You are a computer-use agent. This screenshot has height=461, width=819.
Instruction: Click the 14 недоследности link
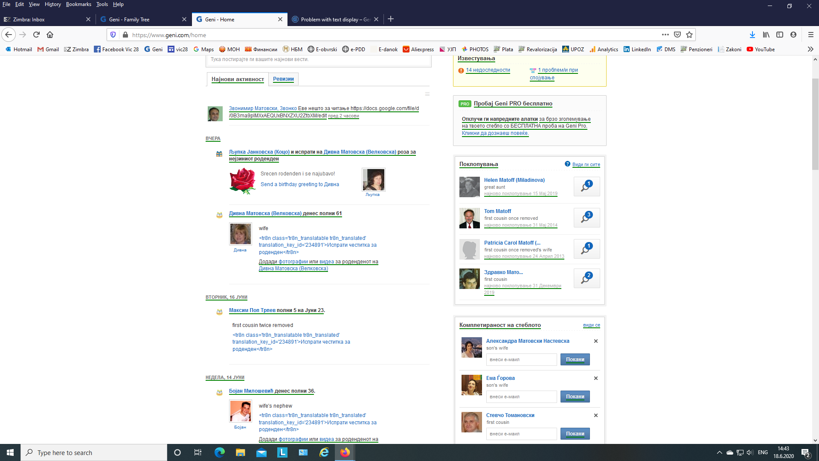488,70
